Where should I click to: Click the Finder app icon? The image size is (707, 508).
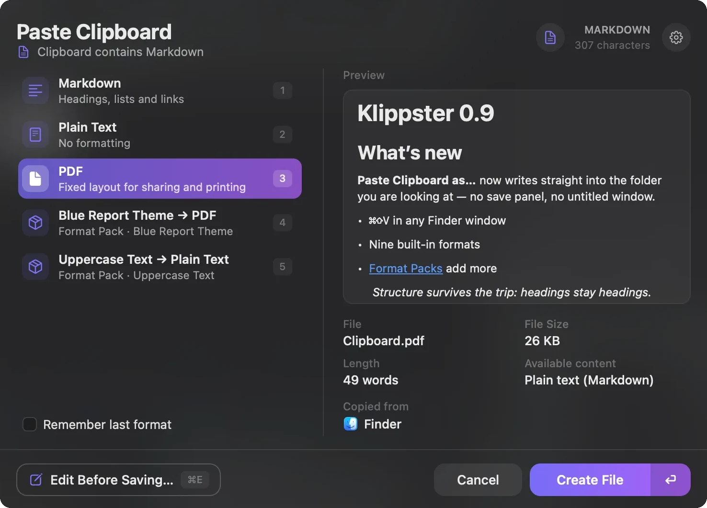tap(351, 424)
